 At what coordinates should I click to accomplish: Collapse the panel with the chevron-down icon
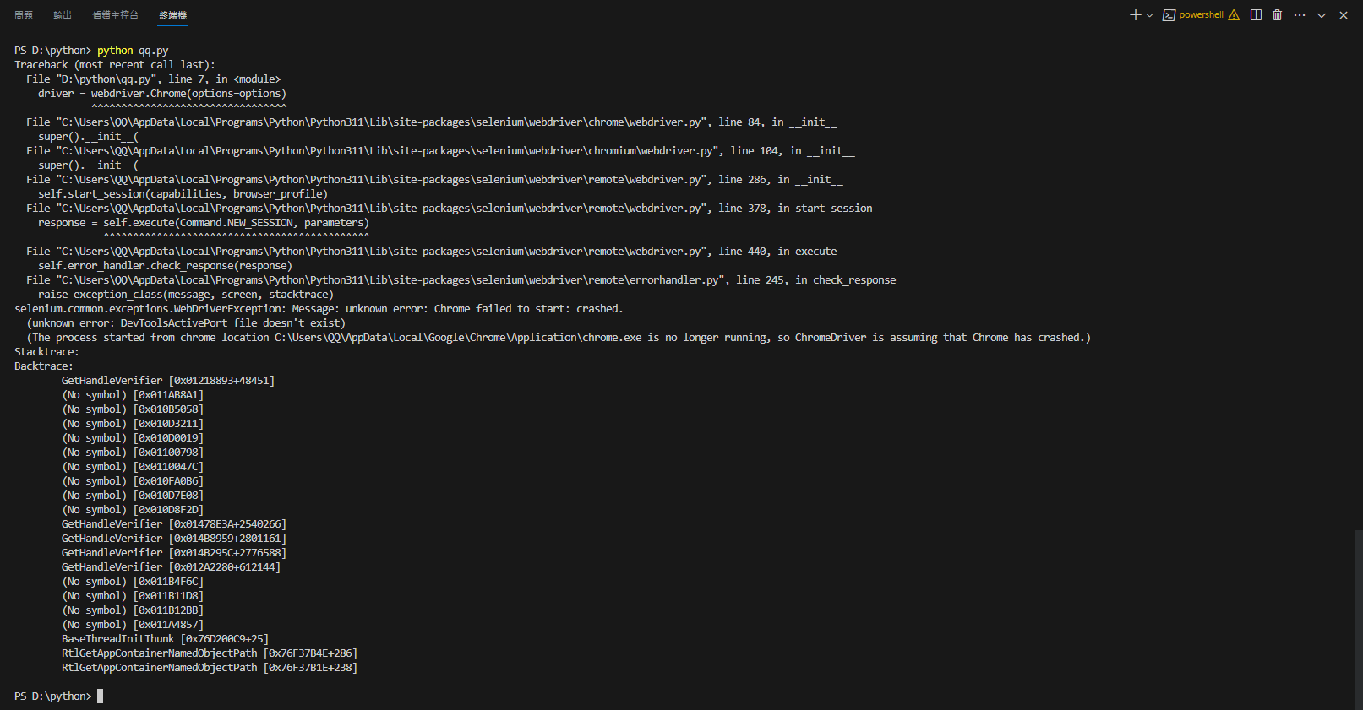coord(1320,14)
